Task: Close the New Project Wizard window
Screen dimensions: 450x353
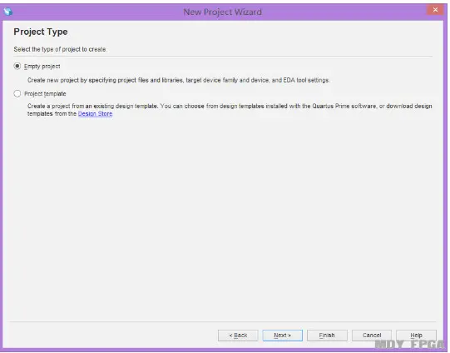Action: 435,10
